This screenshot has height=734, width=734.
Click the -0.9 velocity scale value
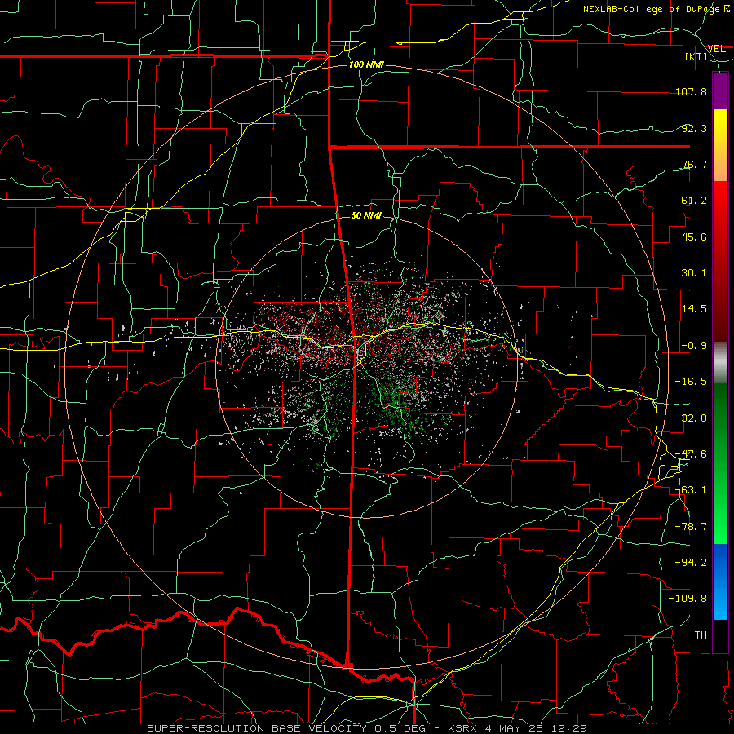694,346
